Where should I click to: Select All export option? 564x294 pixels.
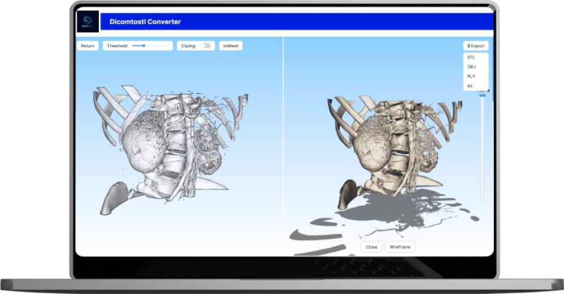point(470,86)
